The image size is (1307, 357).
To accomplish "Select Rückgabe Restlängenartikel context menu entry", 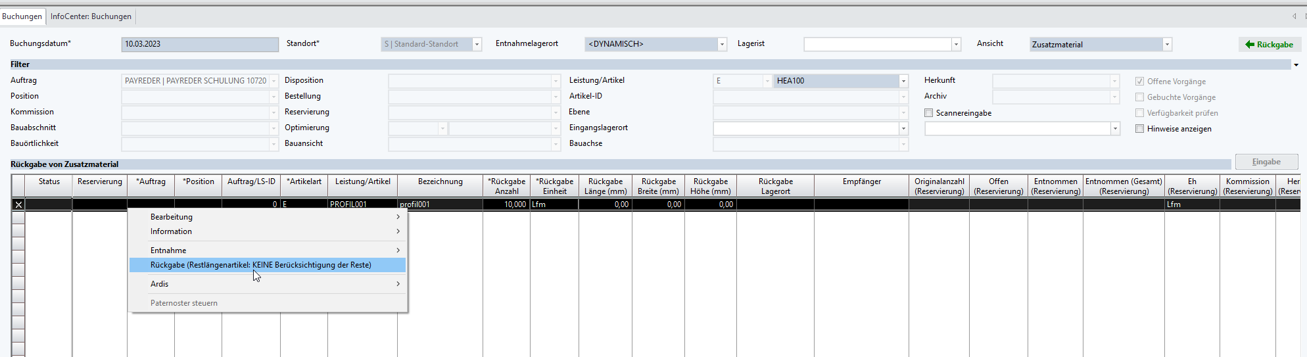I will pos(261,265).
